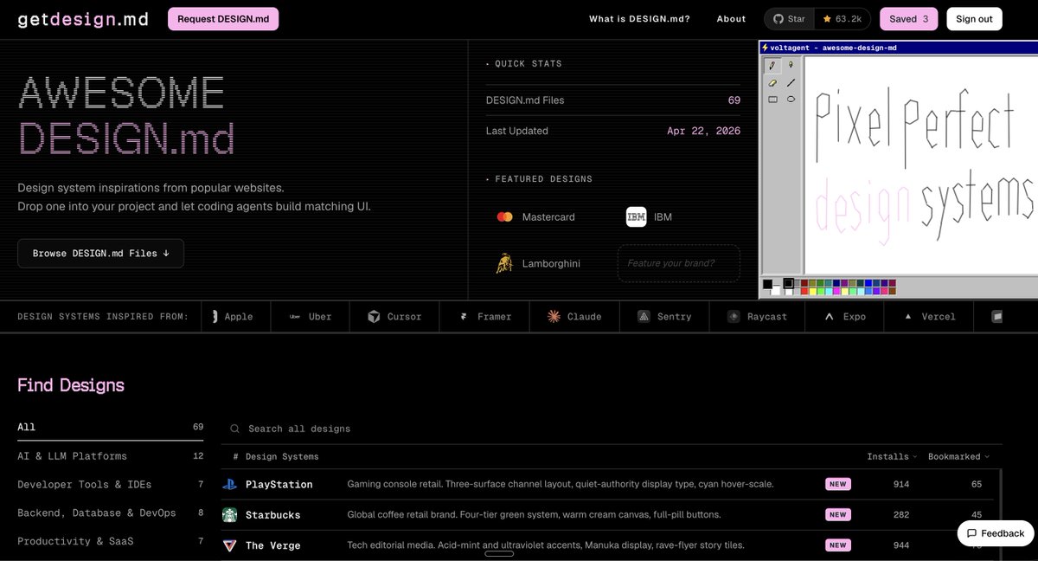
Task: Click Browse DESIGN.md Files button
Action: [x=100, y=254]
